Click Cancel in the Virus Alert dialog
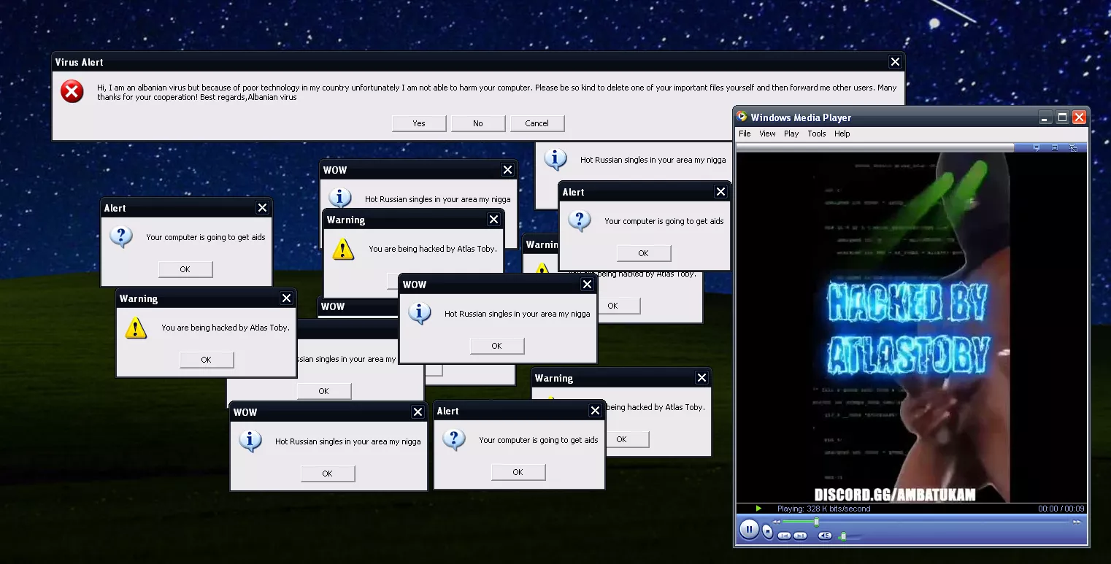 coord(537,123)
